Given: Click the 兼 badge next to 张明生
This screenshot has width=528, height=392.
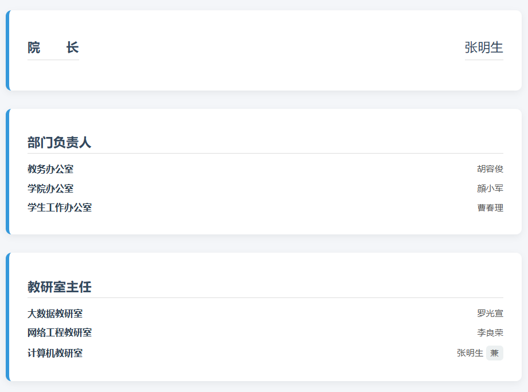Looking at the screenshot, I should click(x=495, y=353).
